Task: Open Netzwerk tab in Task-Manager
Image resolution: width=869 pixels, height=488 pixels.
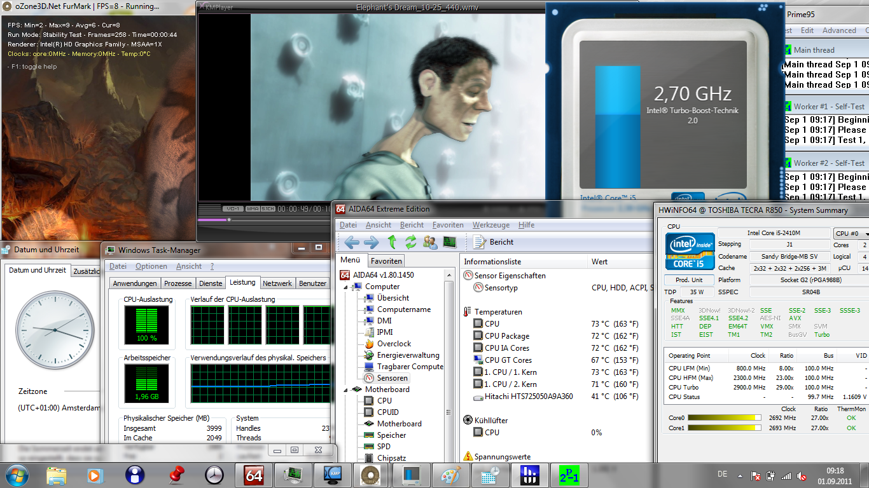Action: pyautogui.click(x=277, y=283)
